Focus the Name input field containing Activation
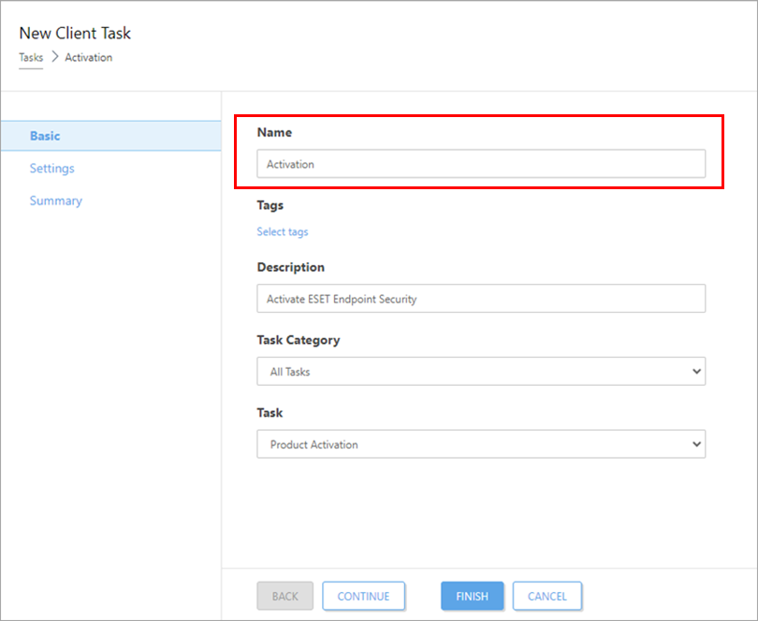This screenshot has height=621, width=758. (480, 164)
